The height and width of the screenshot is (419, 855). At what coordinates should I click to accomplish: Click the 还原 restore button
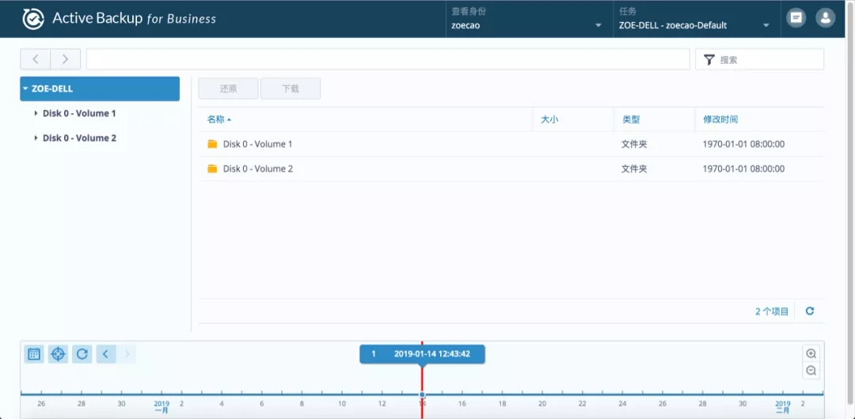(228, 89)
